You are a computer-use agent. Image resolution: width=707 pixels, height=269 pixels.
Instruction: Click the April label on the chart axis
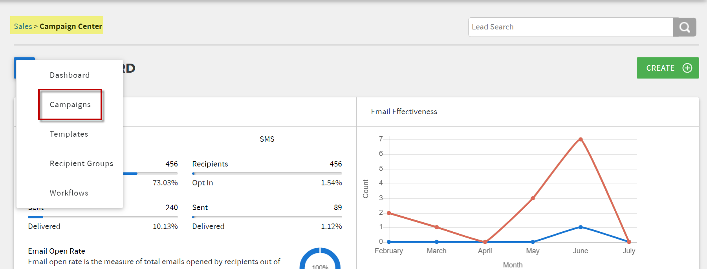485,251
